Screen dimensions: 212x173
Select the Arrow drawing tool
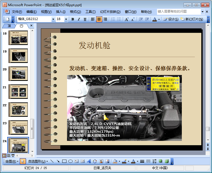point(58,161)
